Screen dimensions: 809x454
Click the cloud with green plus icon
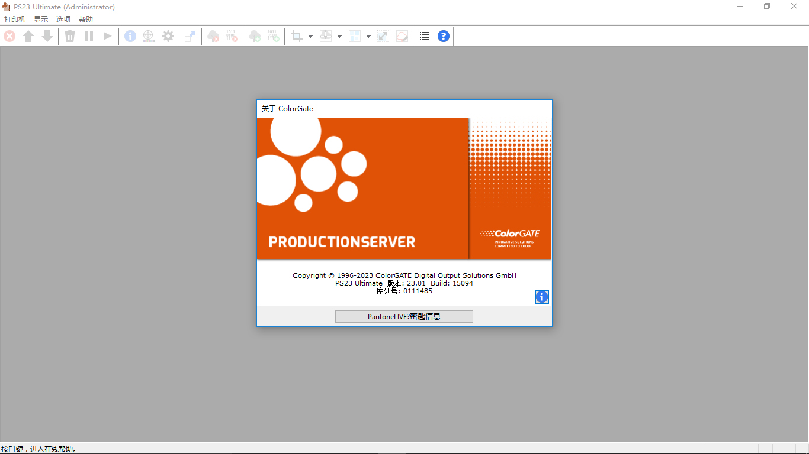coord(255,36)
